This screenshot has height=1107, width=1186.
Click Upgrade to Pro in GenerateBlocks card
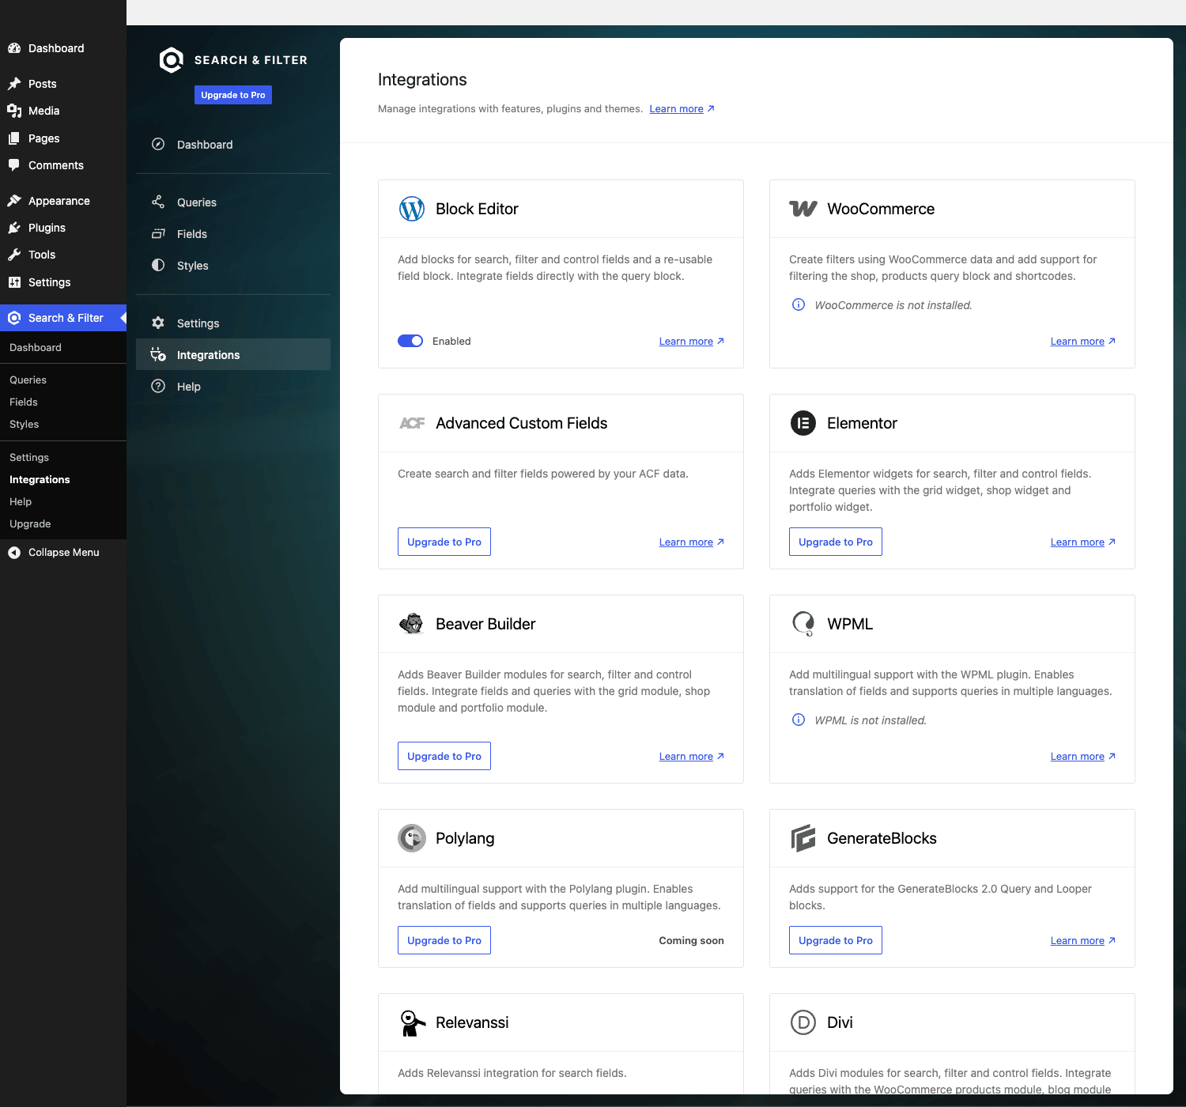836,940
